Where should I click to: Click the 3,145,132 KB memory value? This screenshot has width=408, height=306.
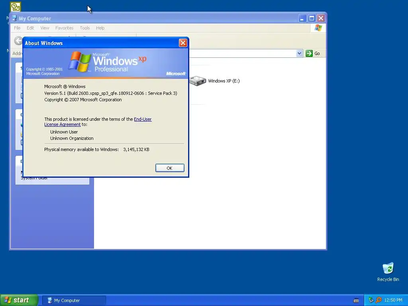tap(136, 149)
